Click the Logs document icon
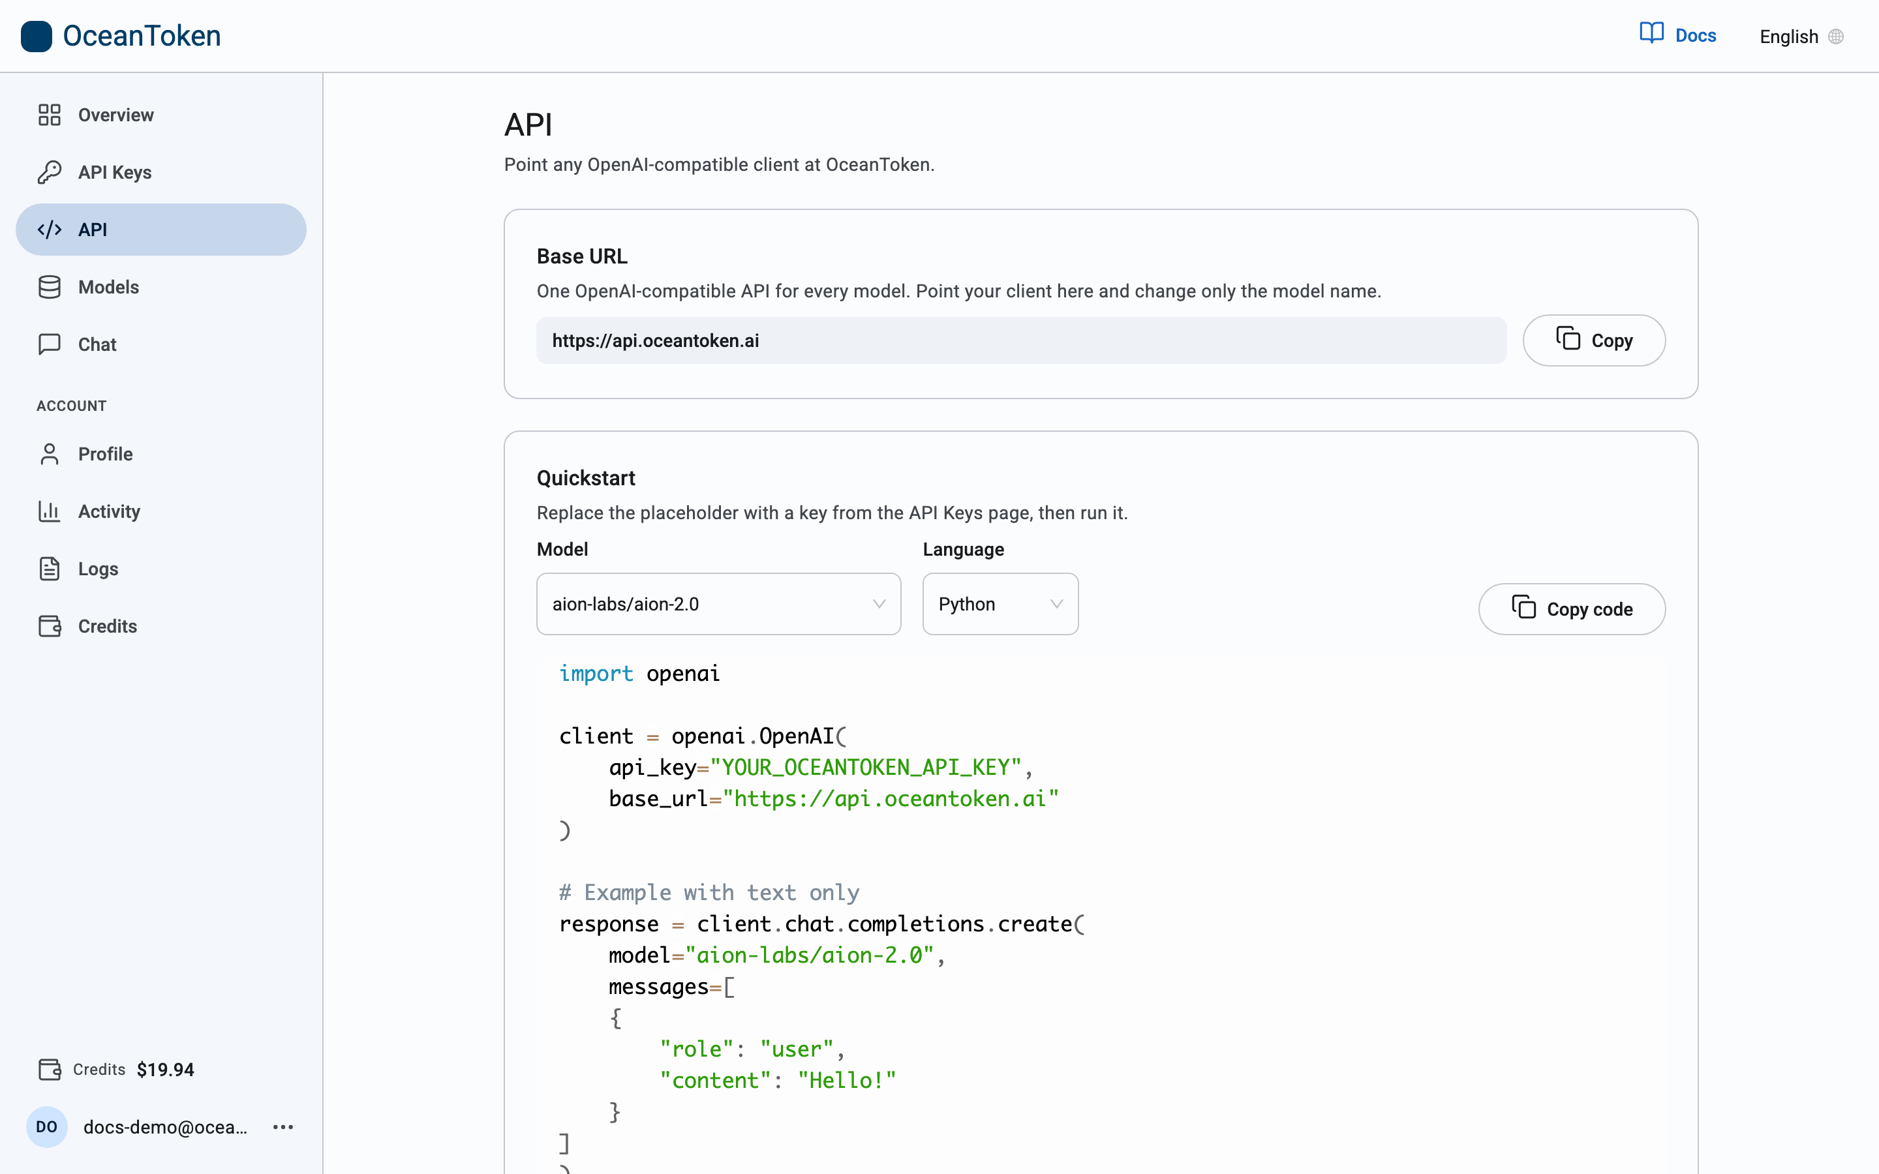The image size is (1879, 1174). click(x=50, y=569)
